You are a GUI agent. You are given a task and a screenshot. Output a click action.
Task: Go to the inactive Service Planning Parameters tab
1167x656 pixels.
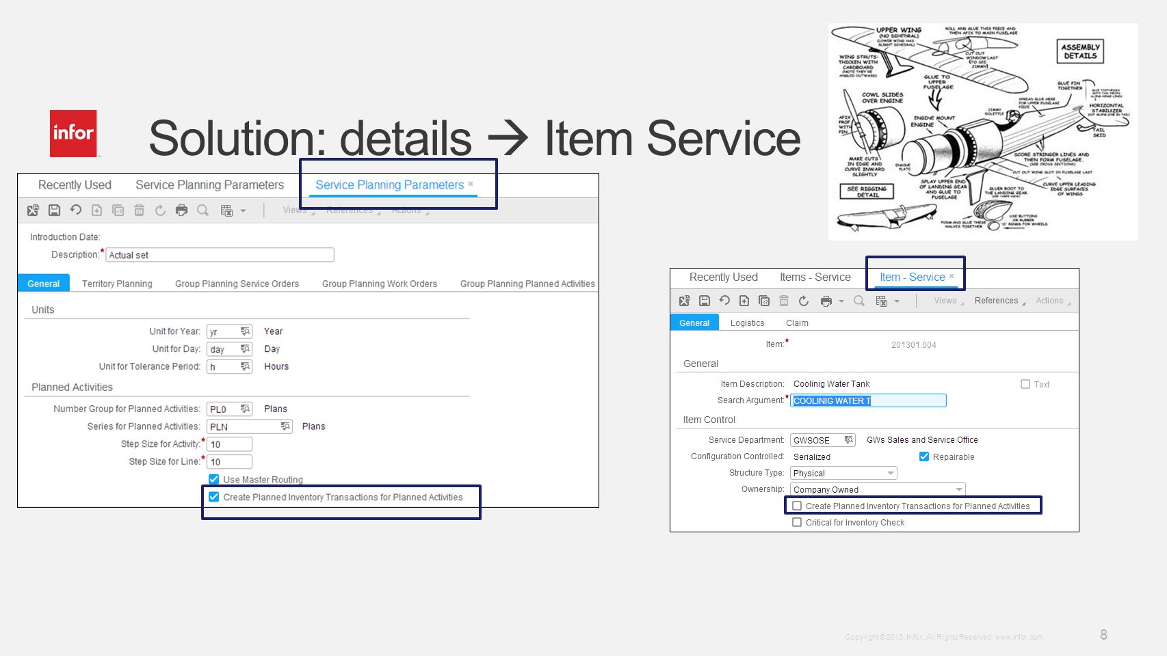click(x=209, y=185)
